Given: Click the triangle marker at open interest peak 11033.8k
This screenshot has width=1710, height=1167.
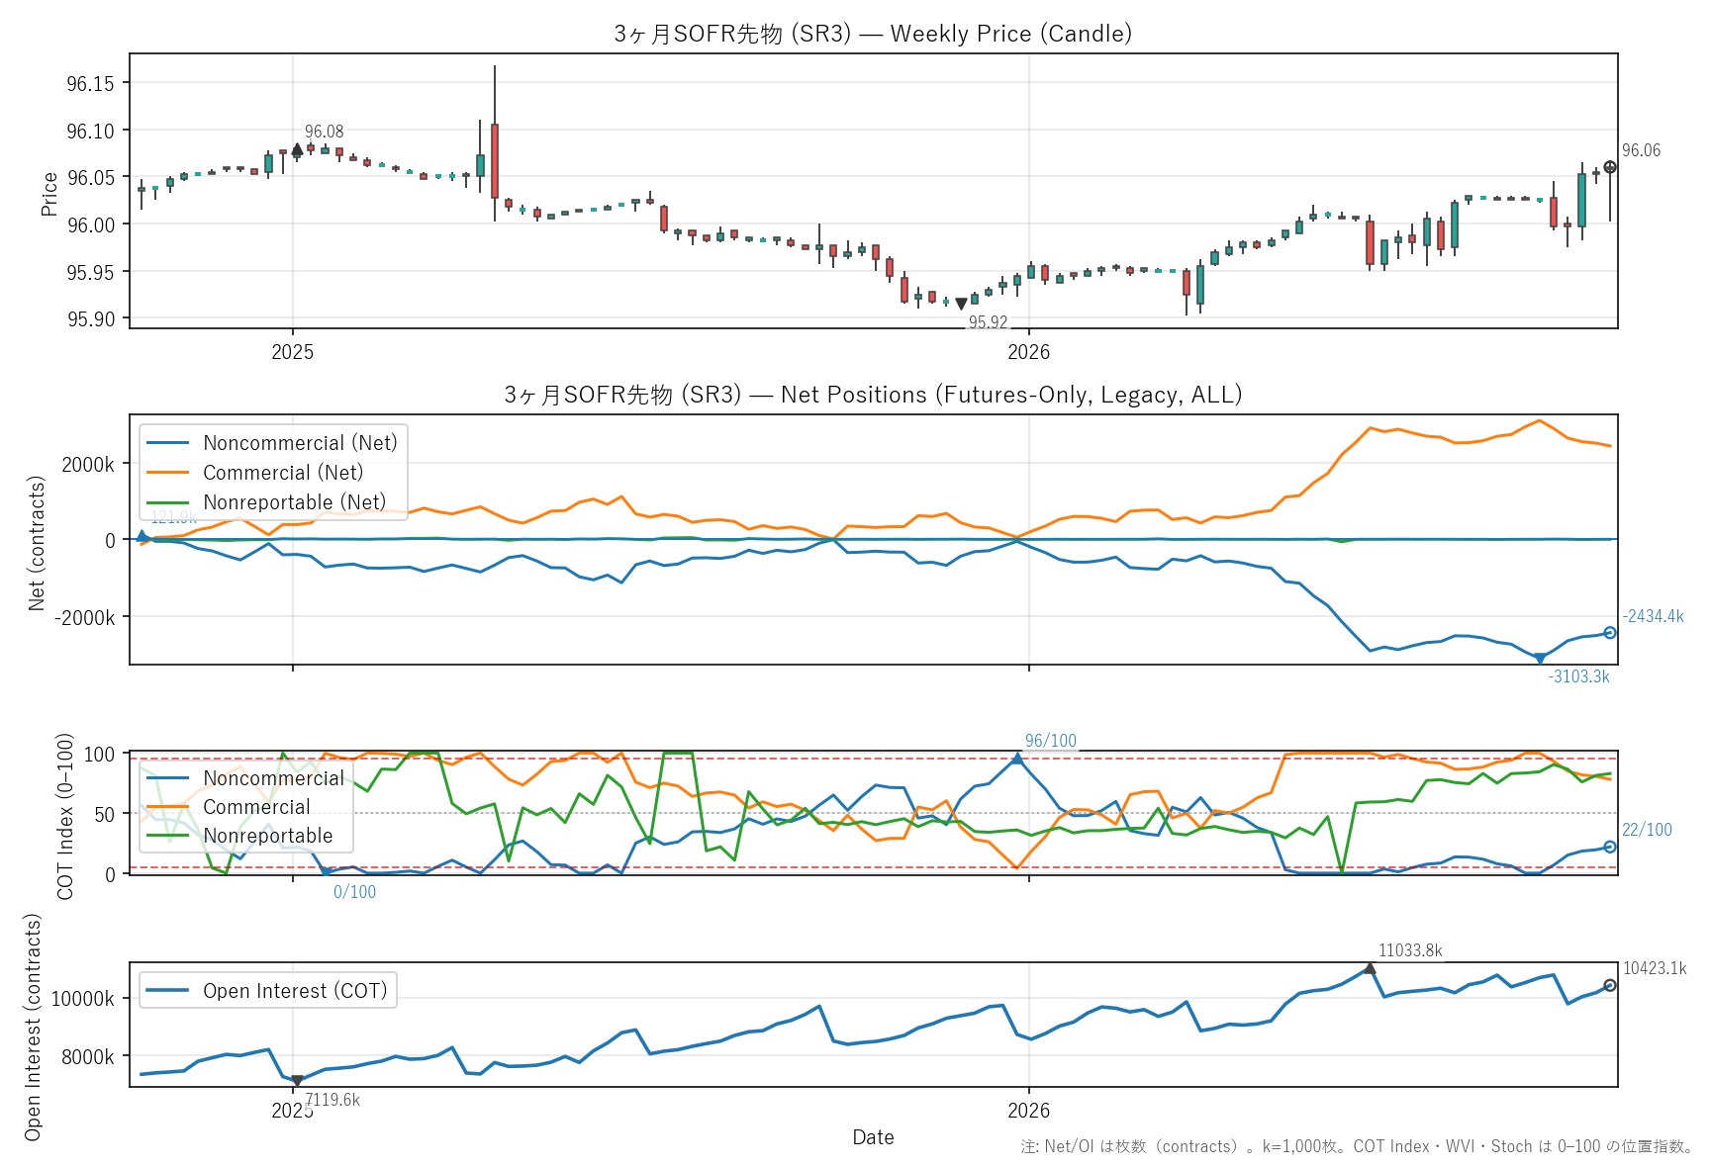Looking at the screenshot, I should (1370, 968).
